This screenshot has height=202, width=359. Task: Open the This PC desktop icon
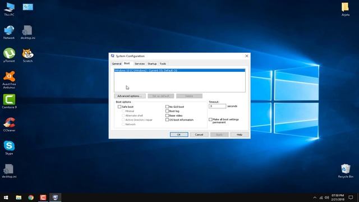[9, 9]
